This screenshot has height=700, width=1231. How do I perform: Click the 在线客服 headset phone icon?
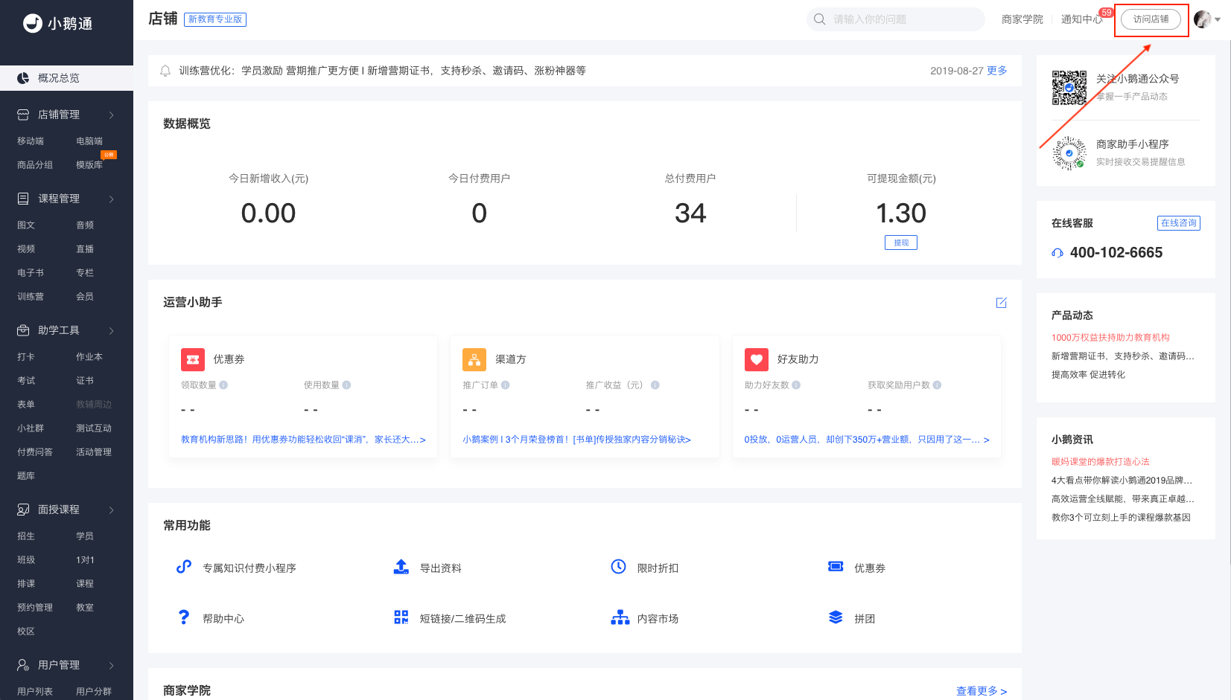tap(1057, 253)
